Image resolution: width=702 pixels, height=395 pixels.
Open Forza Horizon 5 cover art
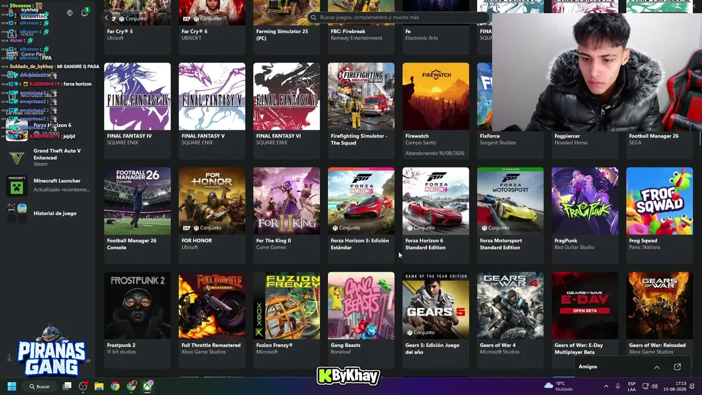361,201
